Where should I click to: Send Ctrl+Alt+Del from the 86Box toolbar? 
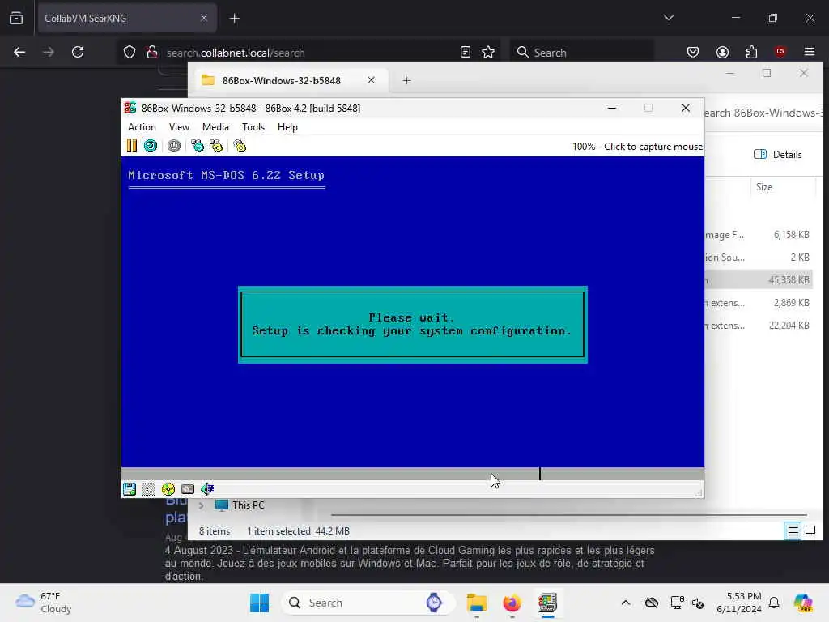pyautogui.click(x=198, y=146)
